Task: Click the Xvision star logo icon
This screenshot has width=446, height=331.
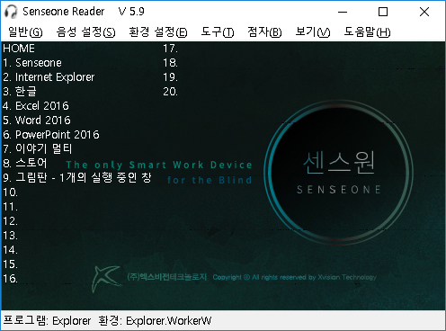Action: [106, 278]
